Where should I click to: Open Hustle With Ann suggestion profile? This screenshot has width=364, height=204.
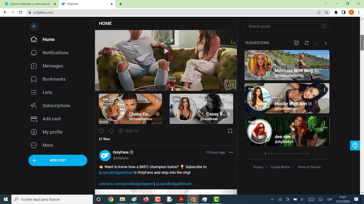(x=287, y=98)
